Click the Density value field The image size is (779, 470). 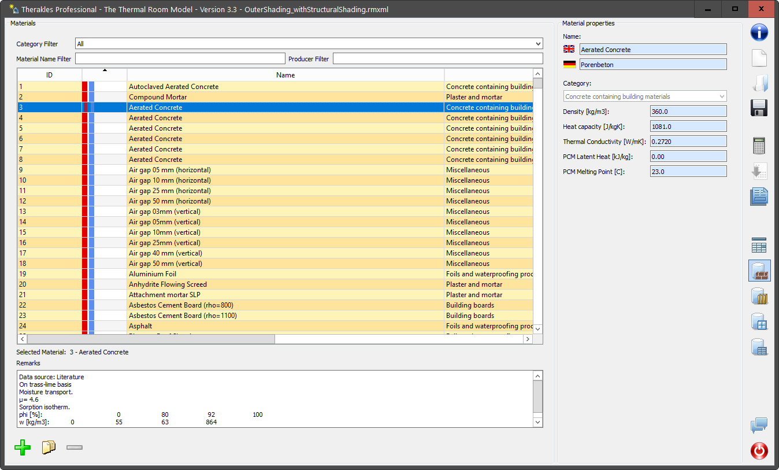click(x=688, y=112)
